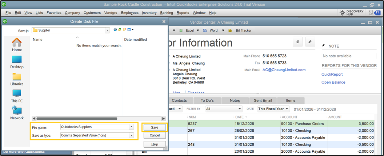Click the File name input field
384x156 pixels.
click(x=95, y=127)
